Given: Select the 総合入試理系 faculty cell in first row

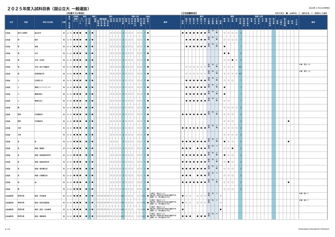Looking at the screenshot, I should 24,32.
